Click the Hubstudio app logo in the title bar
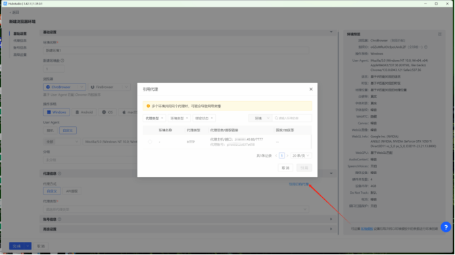Viewport: 455px width, 255px height. coord(5,3)
